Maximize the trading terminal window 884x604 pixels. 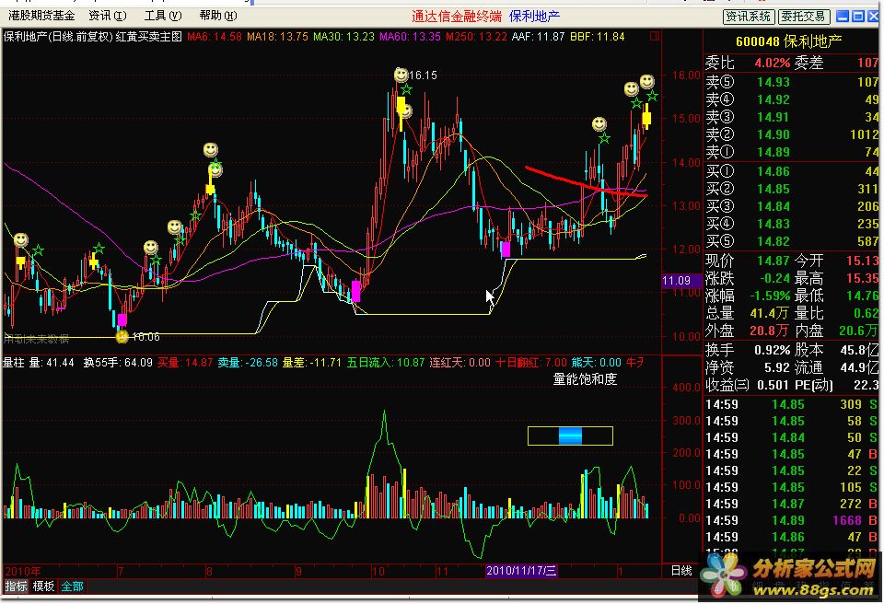click(858, 17)
